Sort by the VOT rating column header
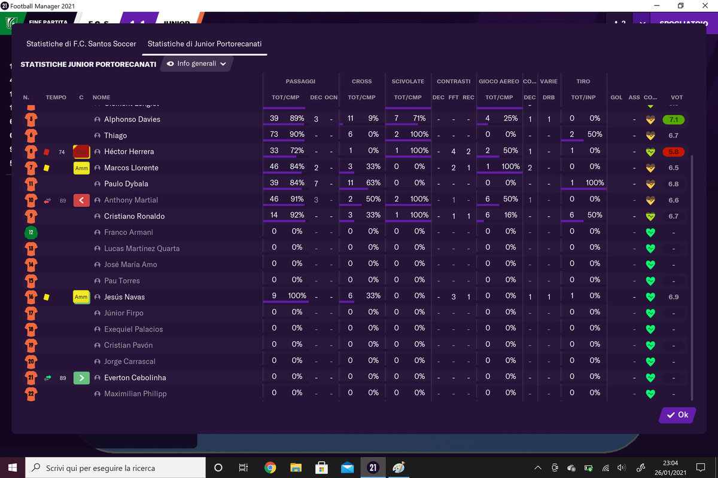 tap(677, 97)
